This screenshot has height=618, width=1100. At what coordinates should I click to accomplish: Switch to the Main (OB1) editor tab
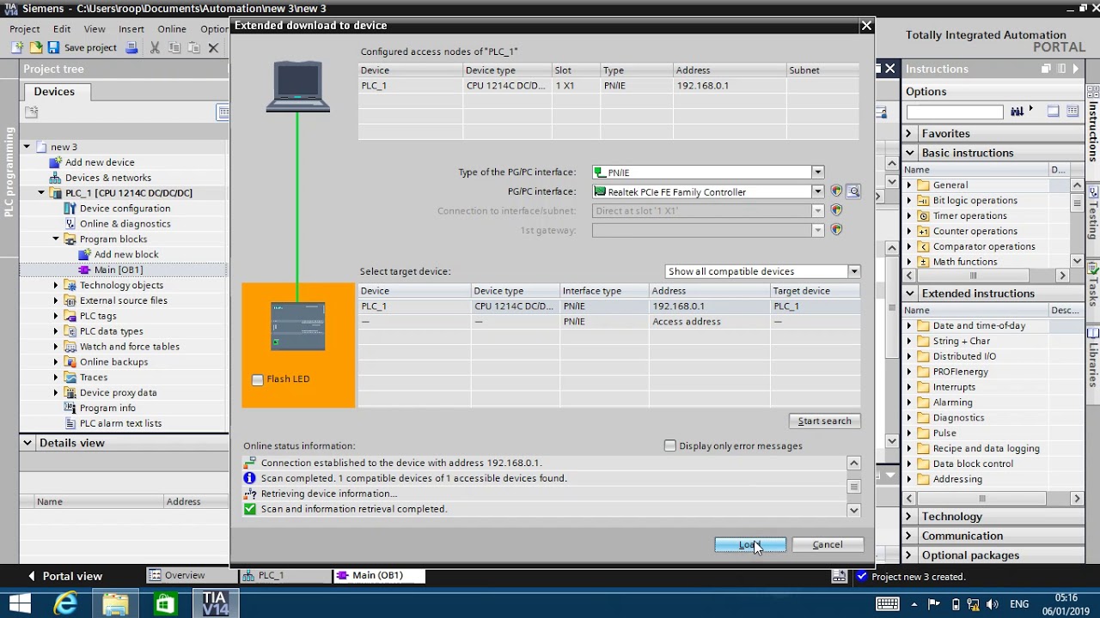(377, 575)
